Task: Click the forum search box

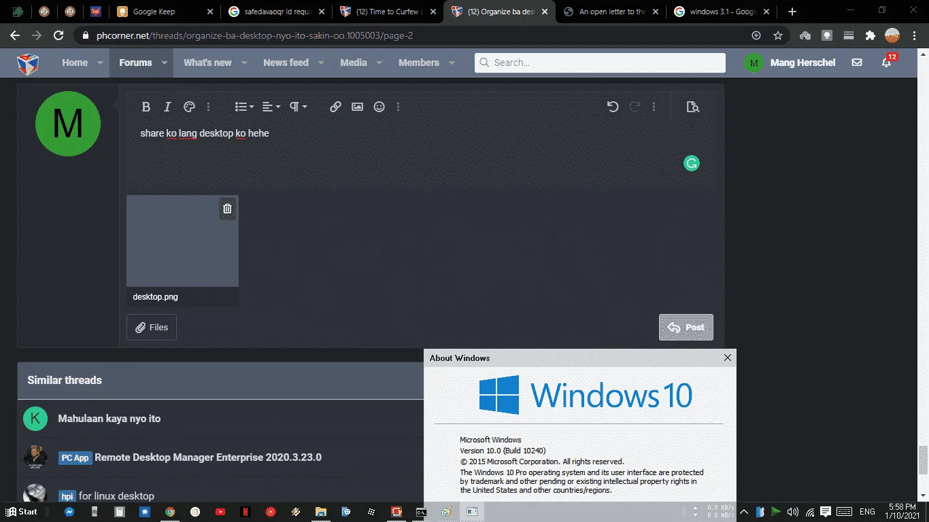Action: tap(600, 63)
